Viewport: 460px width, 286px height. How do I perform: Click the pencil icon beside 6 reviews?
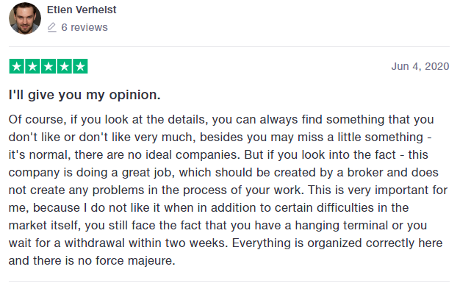point(51,27)
